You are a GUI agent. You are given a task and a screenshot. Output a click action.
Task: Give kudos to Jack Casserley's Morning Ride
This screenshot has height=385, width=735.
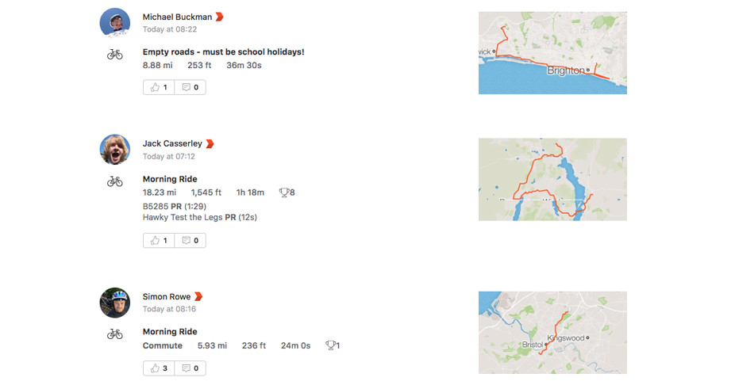click(x=159, y=241)
